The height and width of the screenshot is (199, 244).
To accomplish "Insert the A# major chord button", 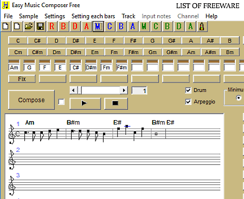I will pos(210,41).
